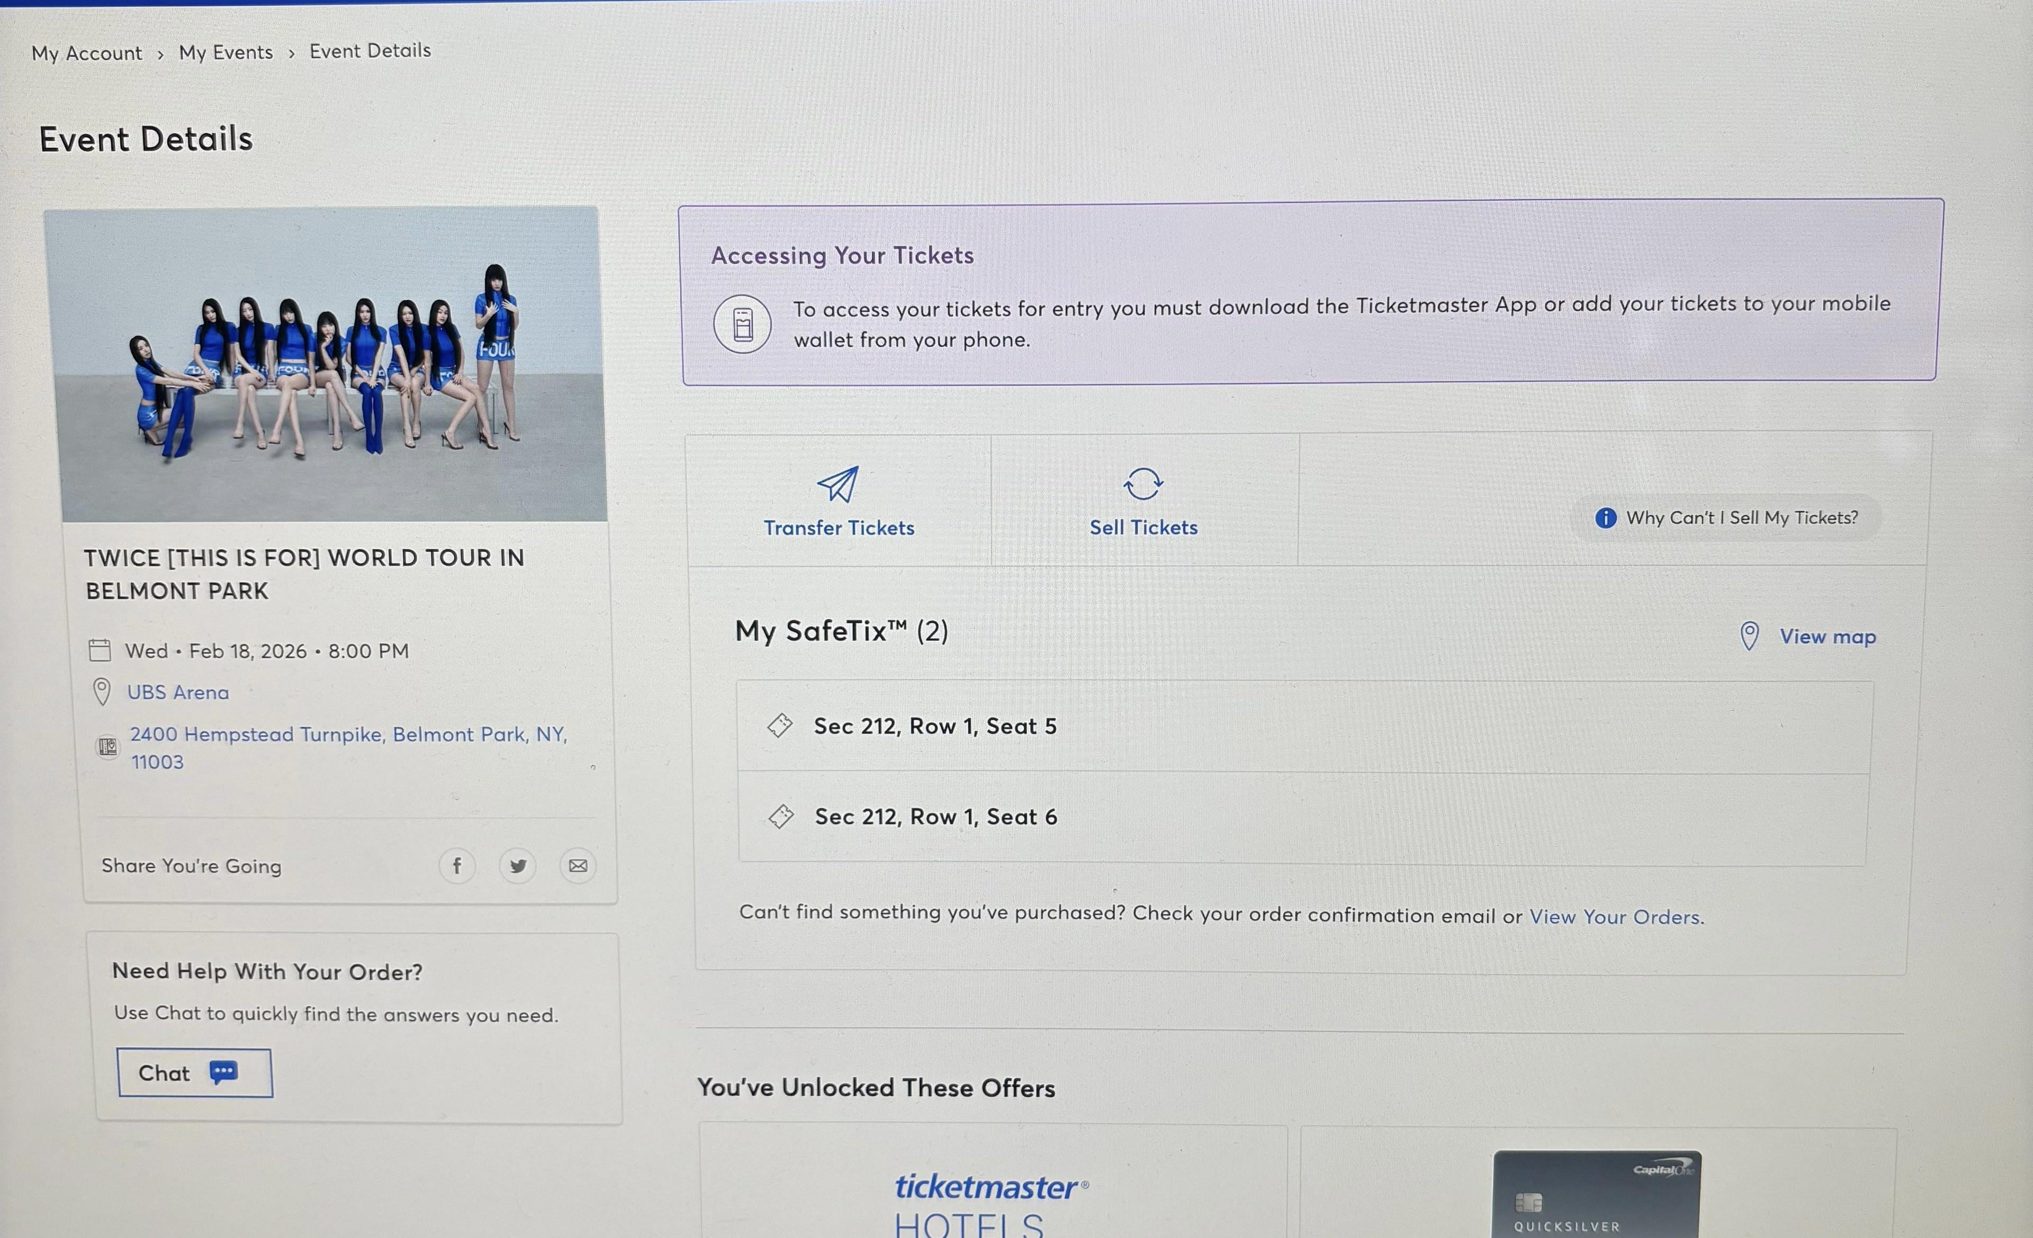The image size is (2033, 1238).
Task: Share event via email envelope icon
Action: point(578,866)
